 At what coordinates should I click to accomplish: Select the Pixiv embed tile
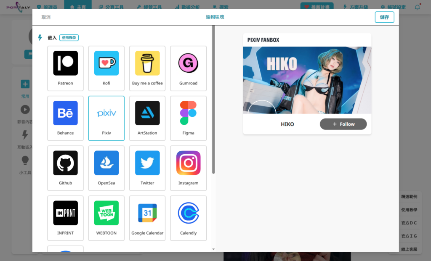pyautogui.click(x=106, y=118)
